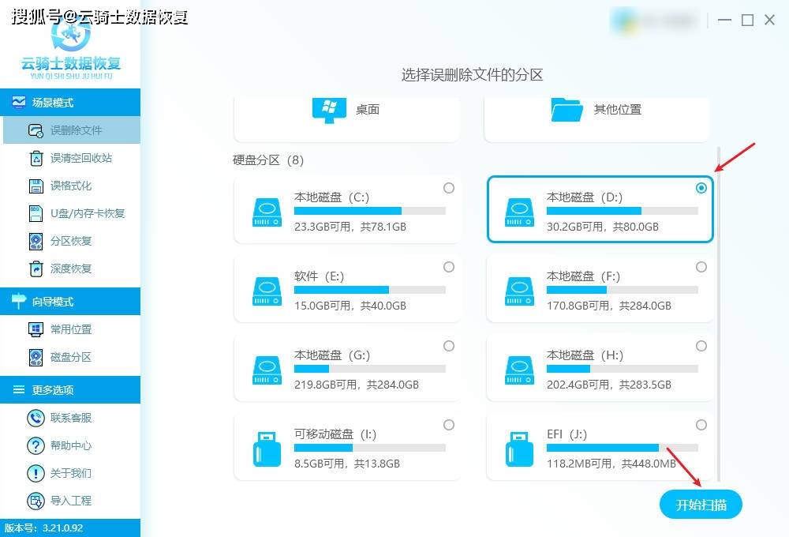Open U盘/内存卡恢复 mode
This screenshot has width=789, height=537.
70,213
